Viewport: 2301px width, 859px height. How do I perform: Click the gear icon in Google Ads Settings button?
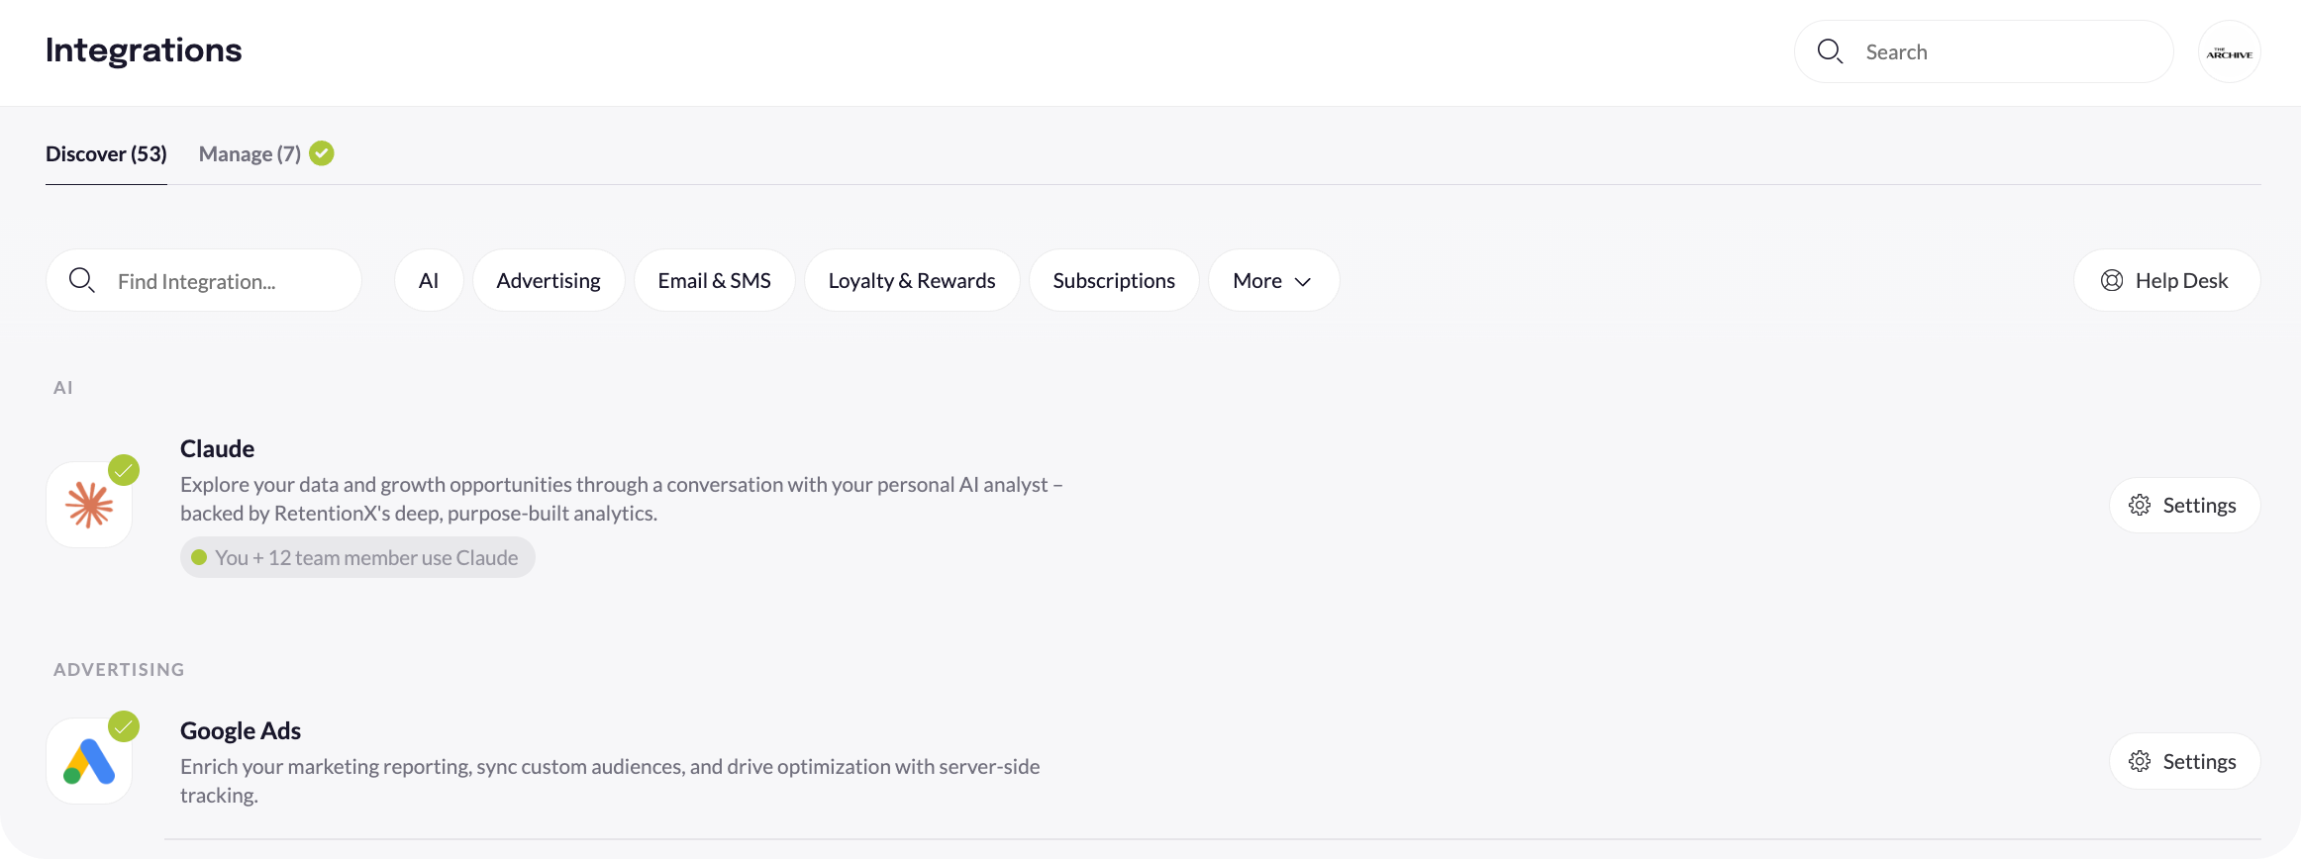click(x=2140, y=762)
